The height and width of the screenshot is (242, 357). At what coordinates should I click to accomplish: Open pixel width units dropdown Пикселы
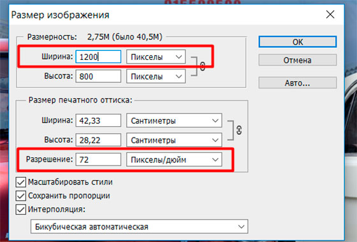[x=156, y=57]
